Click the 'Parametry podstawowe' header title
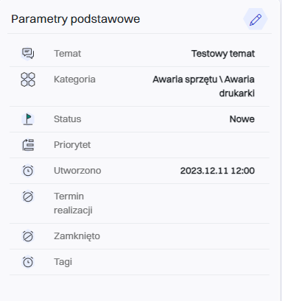This screenshot has height=301, width=282. click(76, 19)
